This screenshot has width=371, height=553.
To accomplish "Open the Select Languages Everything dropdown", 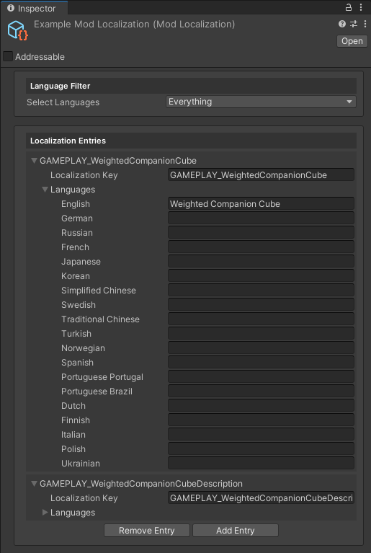I will [x=261, y=102].
